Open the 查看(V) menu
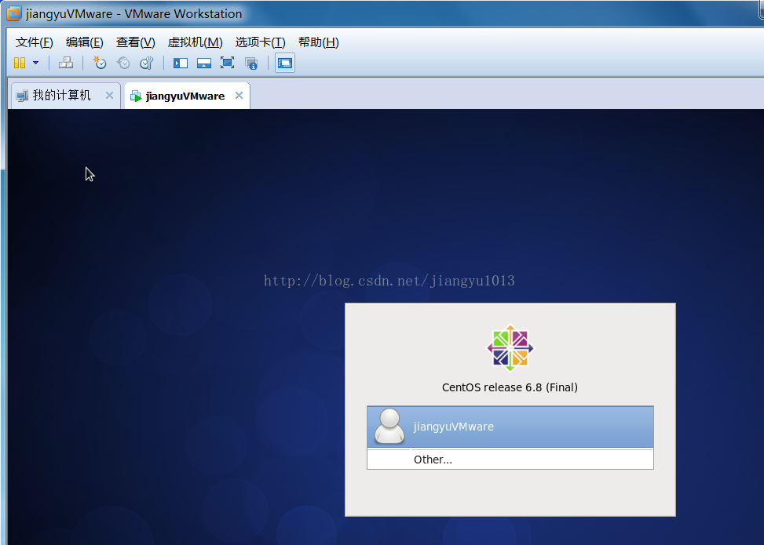This screenshot has width=764, height=545. pyautogui.click(x=136, y=42)
